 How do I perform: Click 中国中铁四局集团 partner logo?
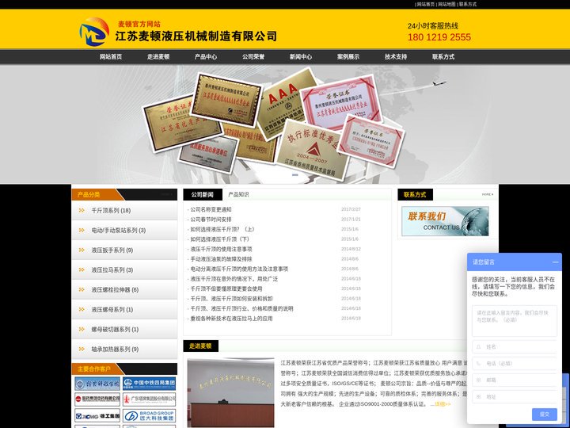click(149, 384)
